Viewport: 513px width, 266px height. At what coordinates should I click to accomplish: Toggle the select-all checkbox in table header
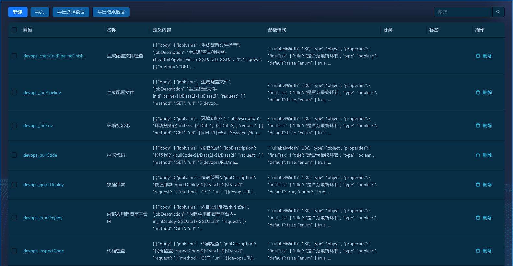(14, 30)
